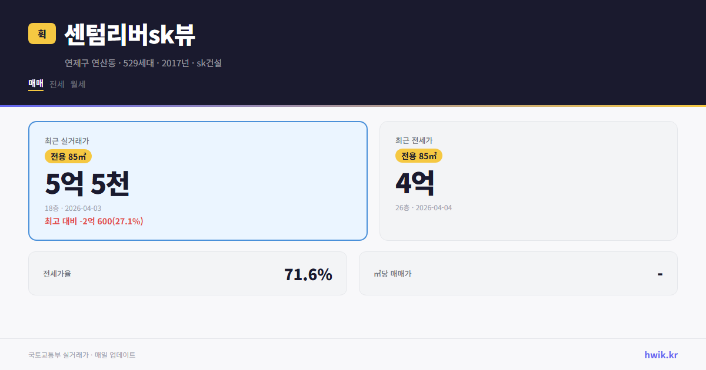
Task: Select the red 최고 대비 -2억 600(27.1%) text
Action: (93, 221)
